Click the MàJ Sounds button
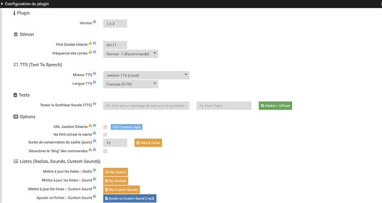This screenshot has height=203, width=382. tap(116, 181)
